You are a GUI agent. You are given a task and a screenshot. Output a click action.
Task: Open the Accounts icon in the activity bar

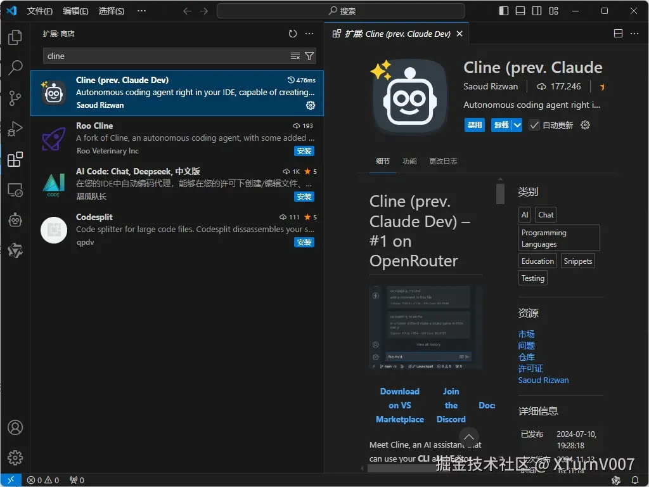pyautogui.click(x=15, y=427)
